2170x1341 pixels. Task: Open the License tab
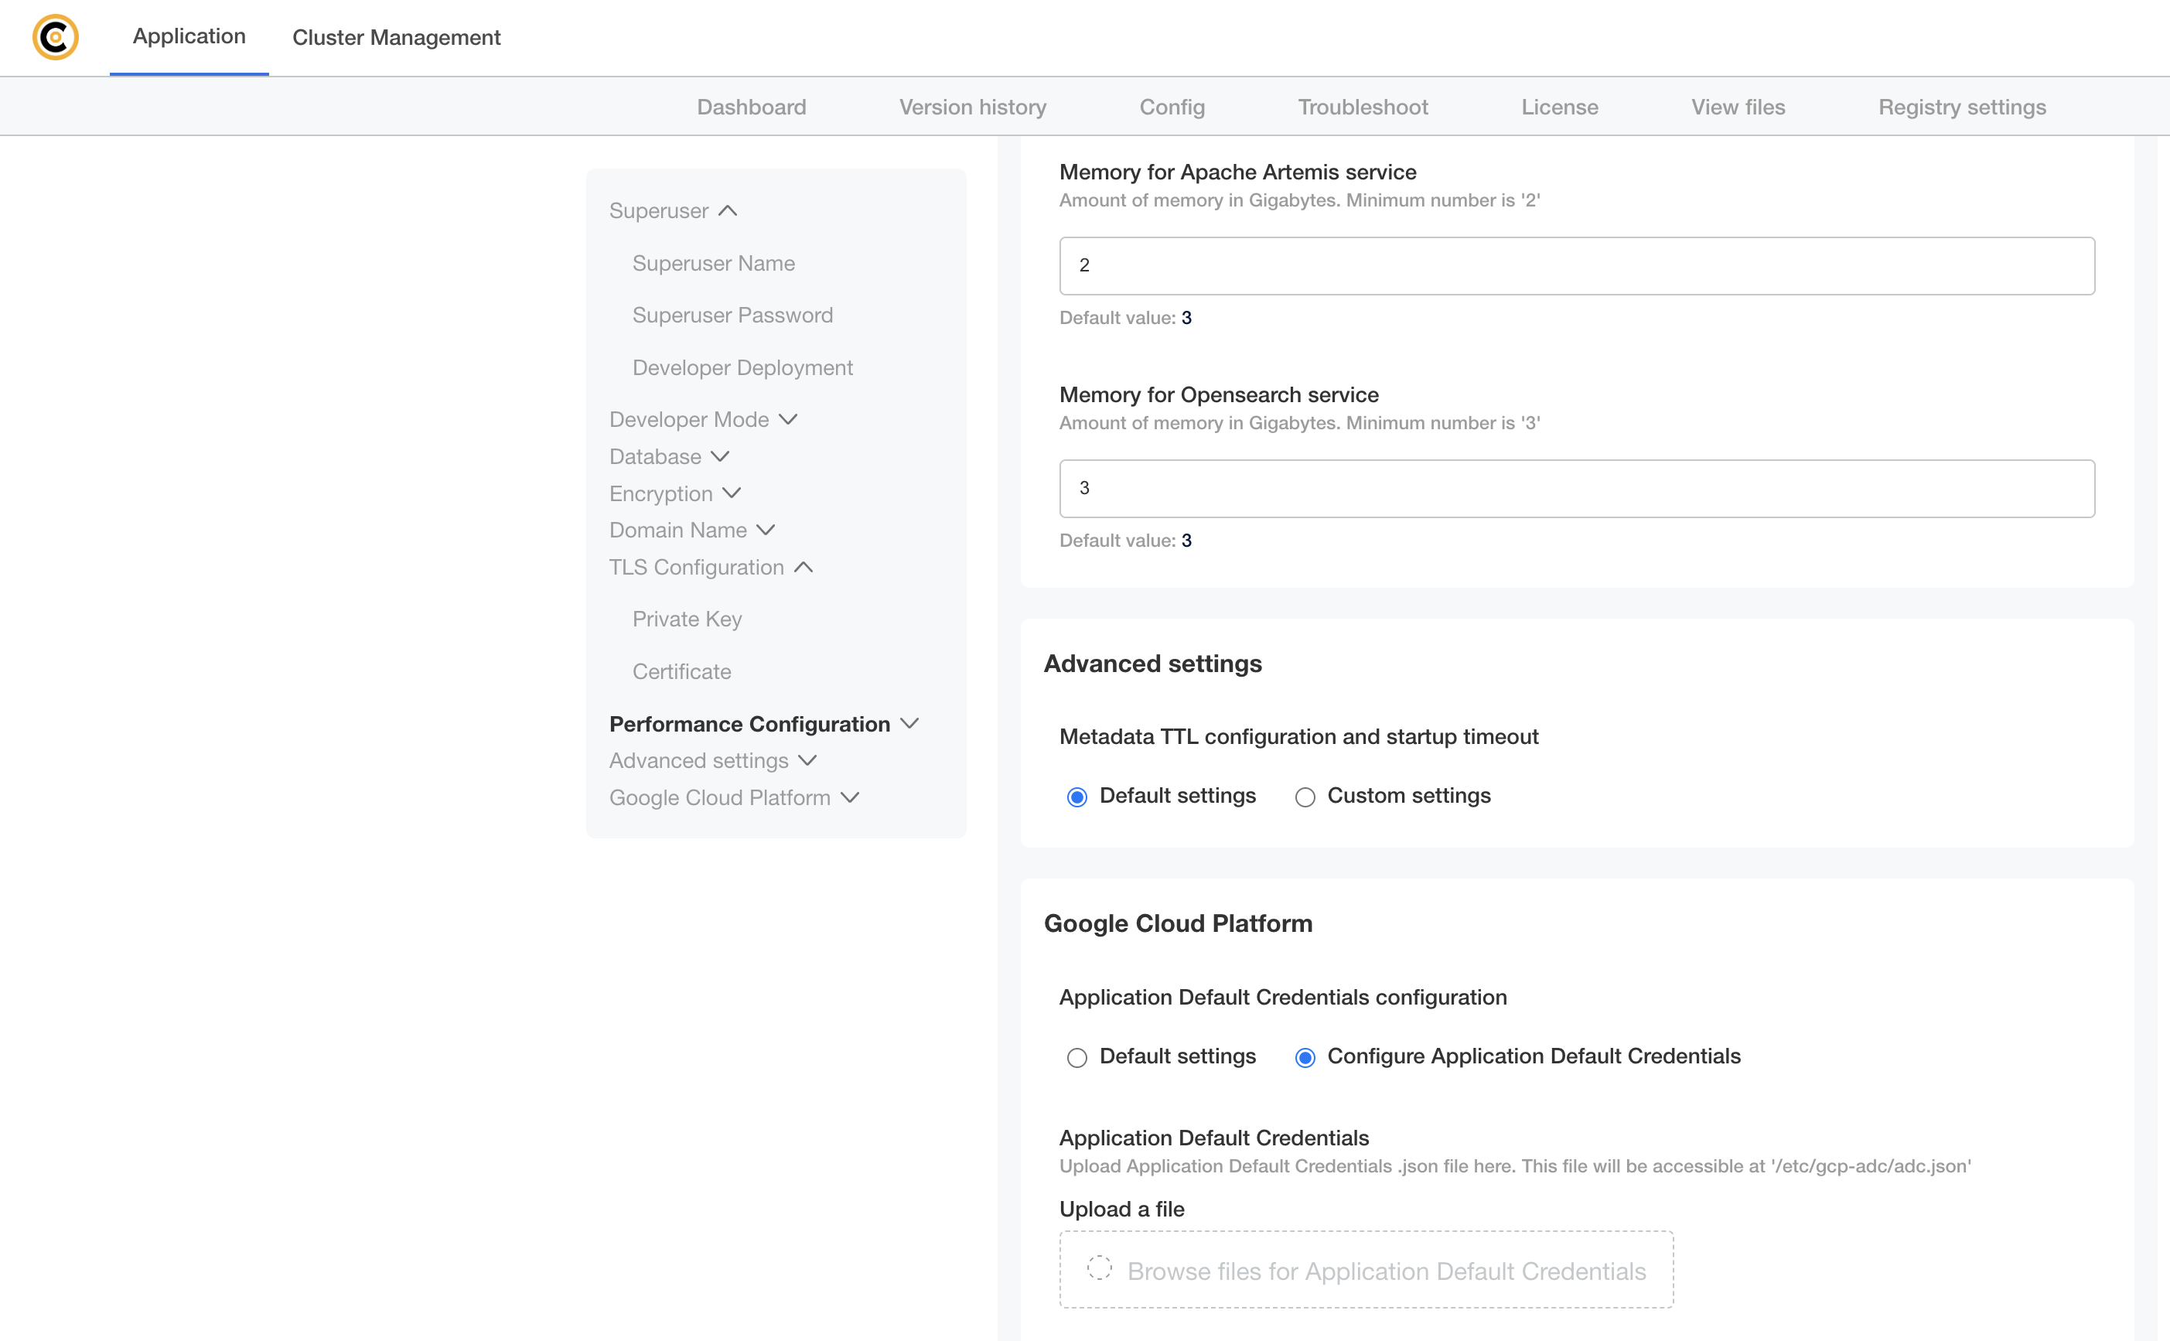(1560, 107)
